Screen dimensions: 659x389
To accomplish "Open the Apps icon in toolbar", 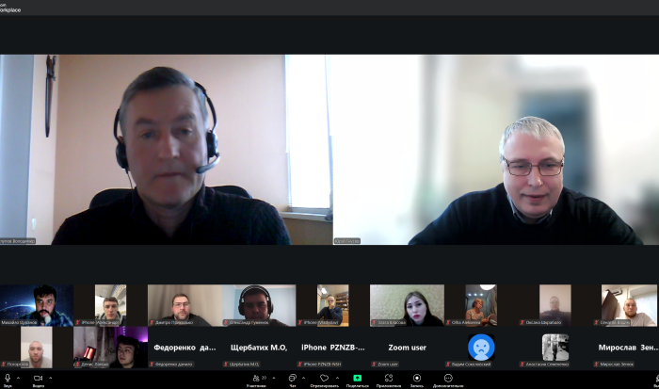I will pyautogui.click(x=388, y=377).
